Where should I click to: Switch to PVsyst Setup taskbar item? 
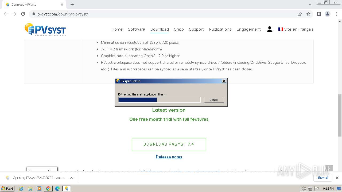tap(66, 189)
